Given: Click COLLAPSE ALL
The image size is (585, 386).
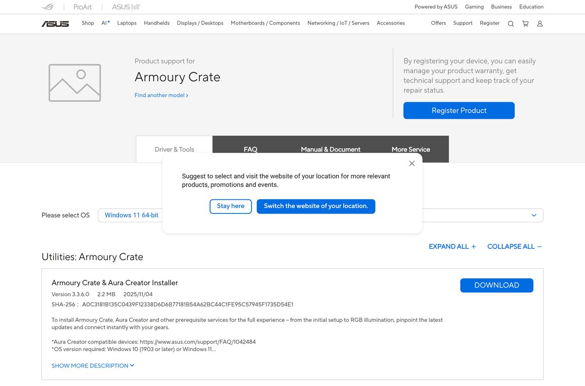Looking at the screenshot, I should click(514, 247).
